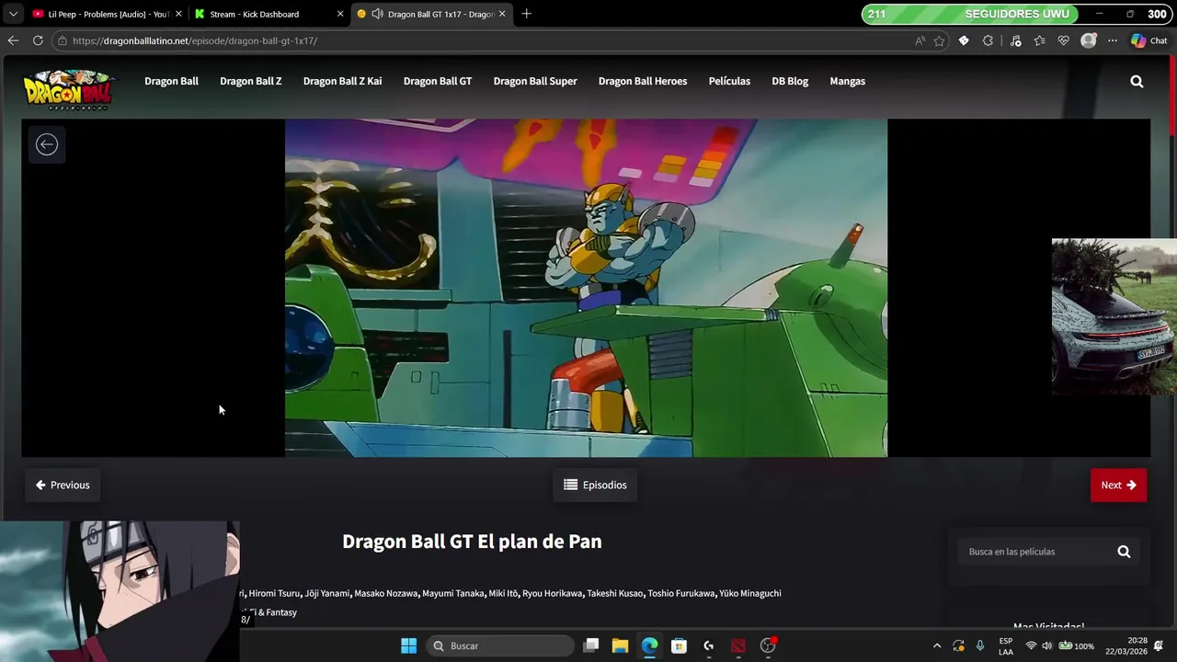The height and width of the screenshot is (662, 1177).
Task: Open the browser extensions puzzle icon
Action: [x=988, y=40]
